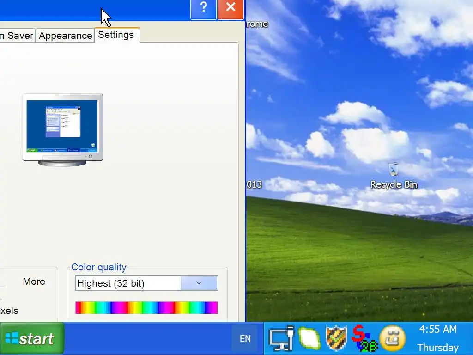Click the Thursday day label
473x355 pixels.
(x=438, y=348)
